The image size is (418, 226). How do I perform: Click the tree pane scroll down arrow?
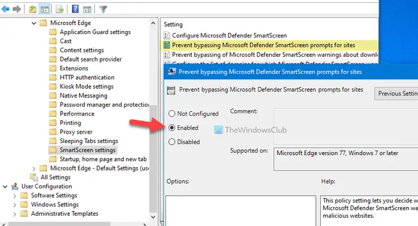point(153,216)
